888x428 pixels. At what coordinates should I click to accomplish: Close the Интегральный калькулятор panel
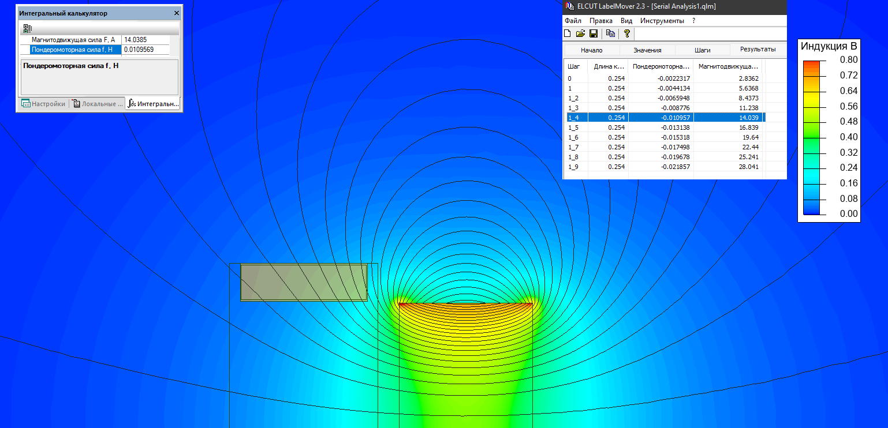pos(176,13)
